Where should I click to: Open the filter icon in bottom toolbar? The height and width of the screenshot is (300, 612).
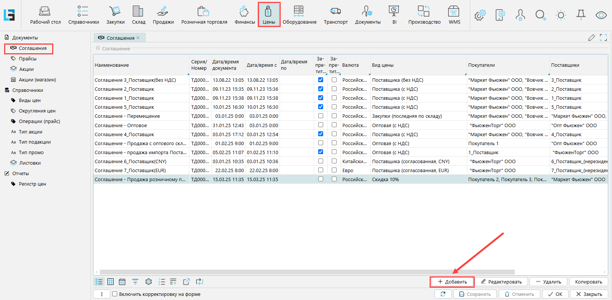(x=135, y=282)
